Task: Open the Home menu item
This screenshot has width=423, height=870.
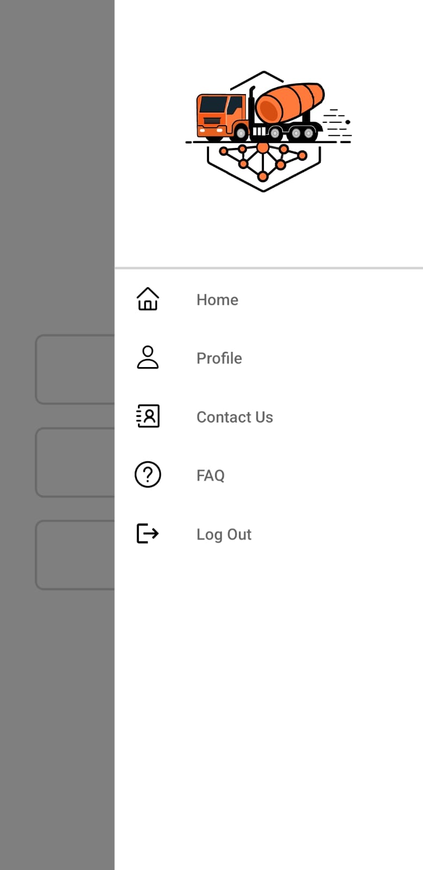Action: (x=269, y=300)
